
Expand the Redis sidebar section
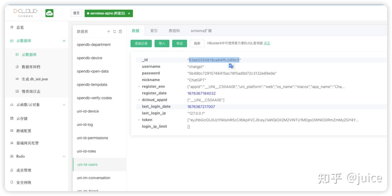(64, 156)
